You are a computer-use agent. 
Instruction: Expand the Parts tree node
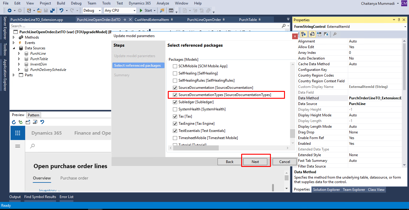click(x=13, y=75)
